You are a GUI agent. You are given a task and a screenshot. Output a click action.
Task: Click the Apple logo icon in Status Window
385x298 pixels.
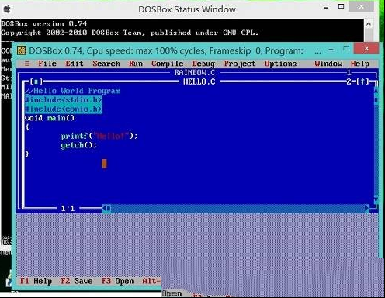7,9
